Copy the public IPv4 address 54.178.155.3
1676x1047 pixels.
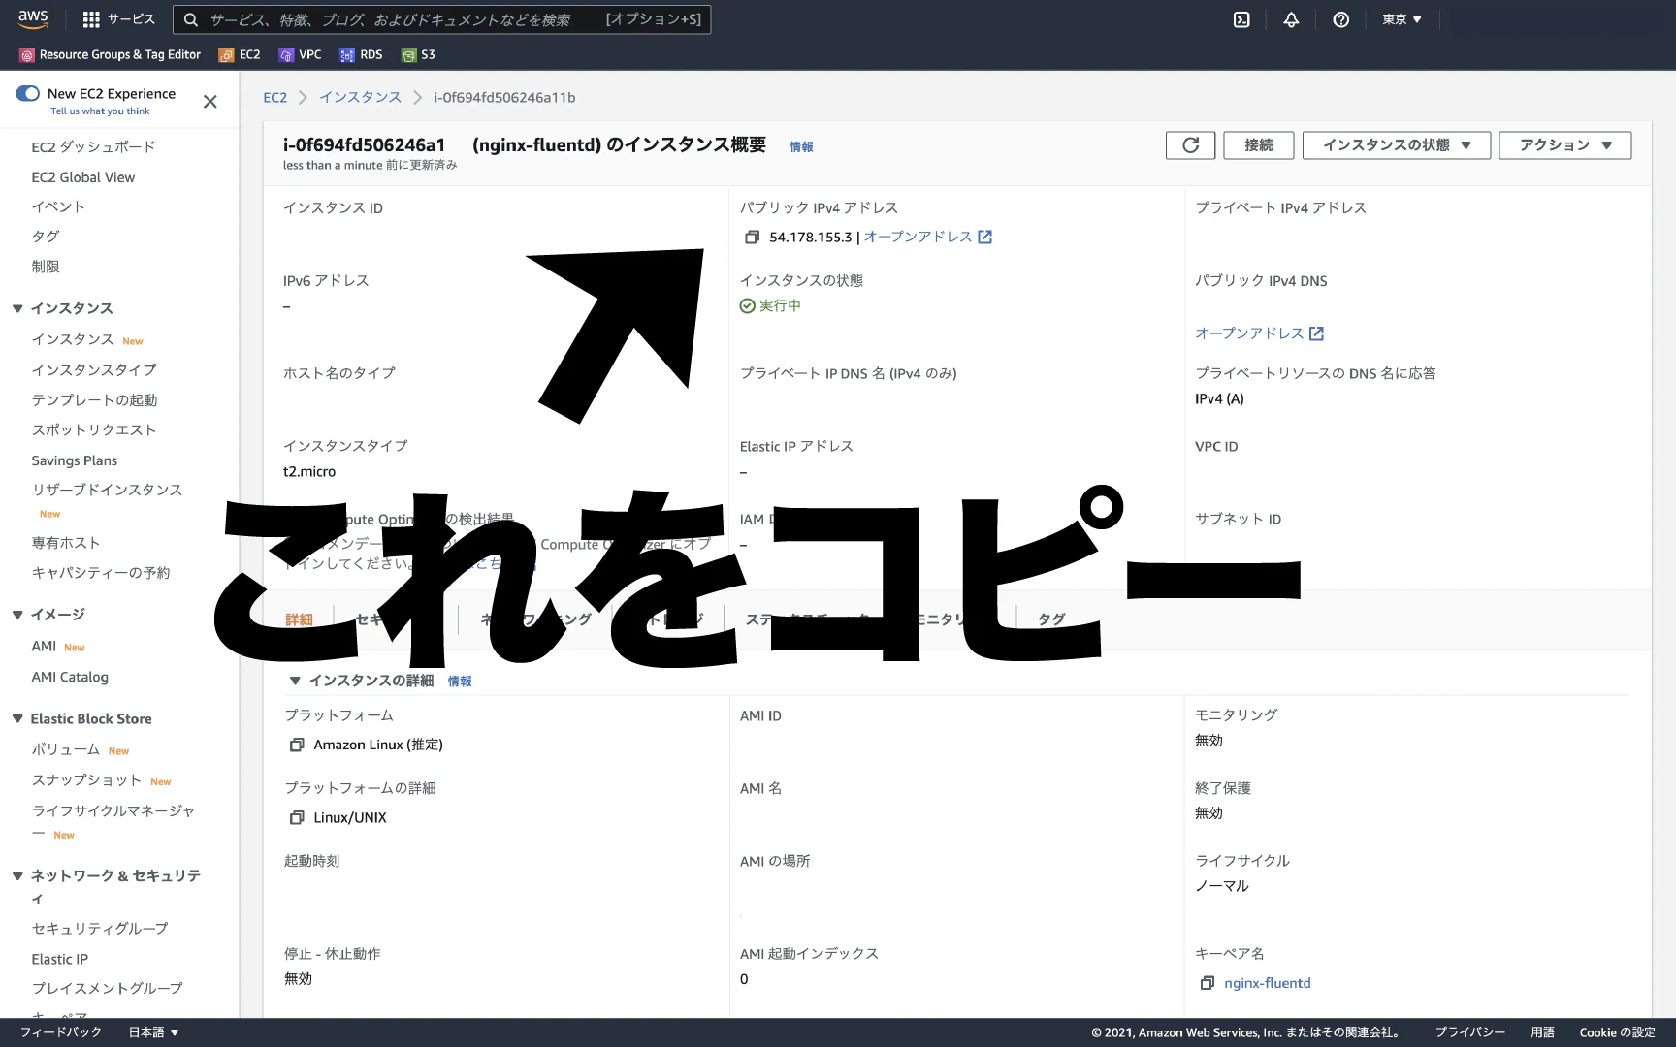(x=752, y=237)
